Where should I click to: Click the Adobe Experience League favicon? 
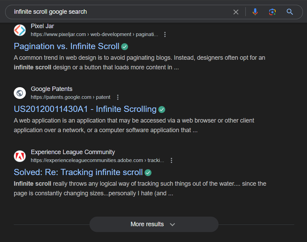pyautogui.click(x=20, y=156)
